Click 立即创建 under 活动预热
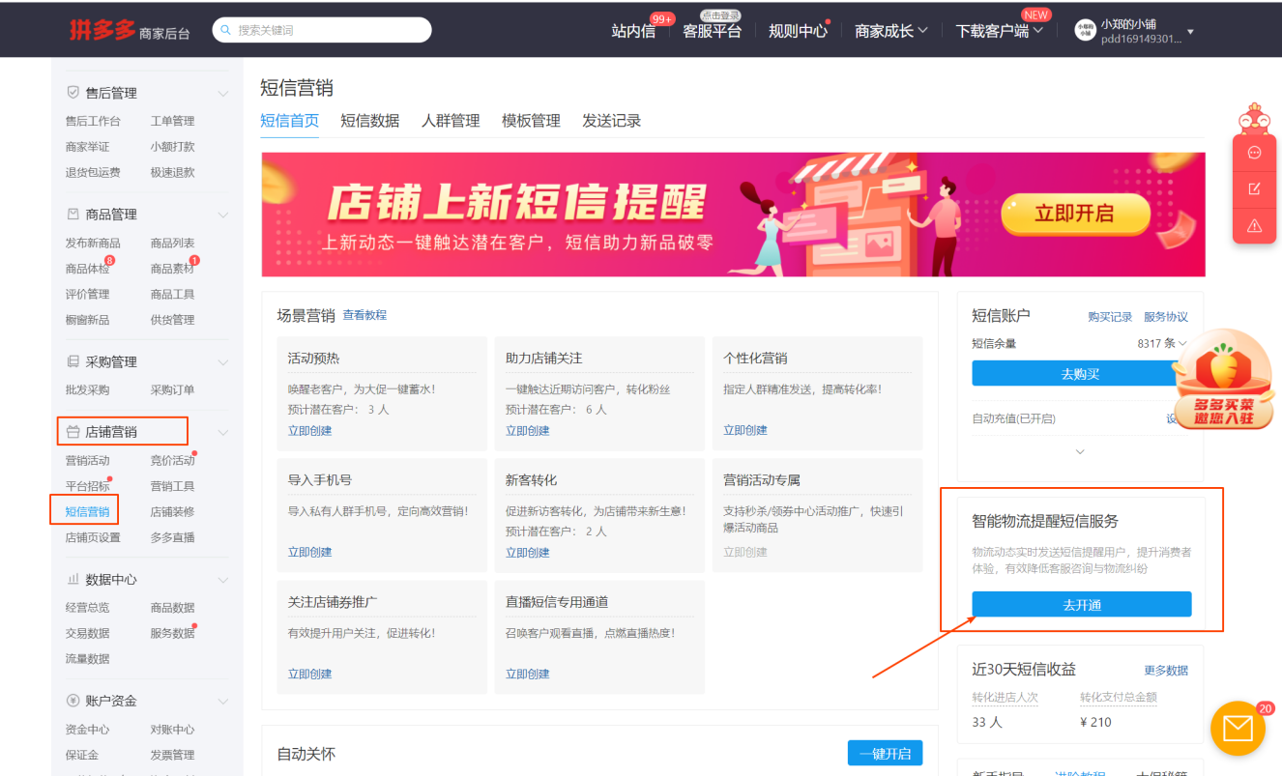Screen dimensions: 1282x776 point(309,431)
